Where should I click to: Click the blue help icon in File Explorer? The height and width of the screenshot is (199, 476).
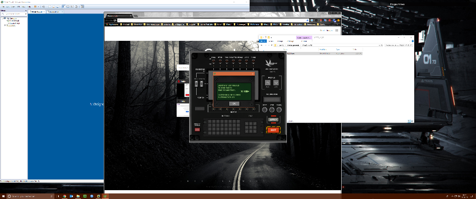tap(413, 41)
